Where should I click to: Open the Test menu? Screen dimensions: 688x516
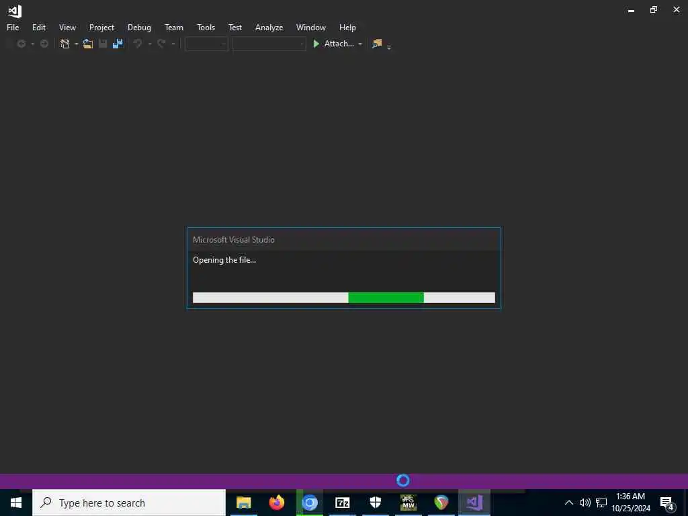(235, 27)
